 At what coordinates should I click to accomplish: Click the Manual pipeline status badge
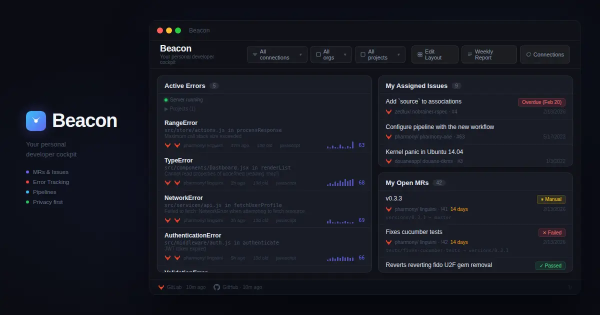click(x=551, y=199)
